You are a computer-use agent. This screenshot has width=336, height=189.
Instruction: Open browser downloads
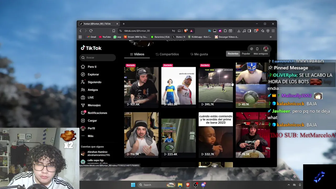coord(239,31)
